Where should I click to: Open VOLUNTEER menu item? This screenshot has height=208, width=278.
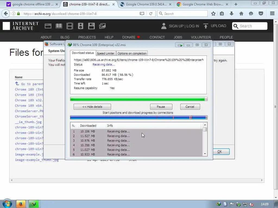[201, 37]
